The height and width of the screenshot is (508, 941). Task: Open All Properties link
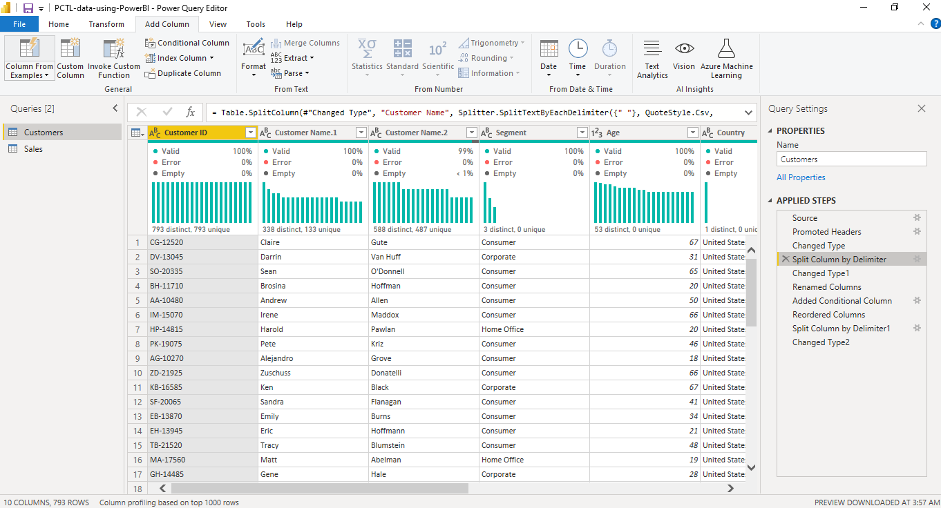coord(801,177)
